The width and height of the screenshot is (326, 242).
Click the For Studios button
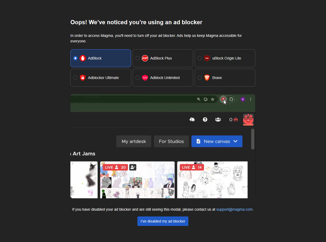(171, 141)
